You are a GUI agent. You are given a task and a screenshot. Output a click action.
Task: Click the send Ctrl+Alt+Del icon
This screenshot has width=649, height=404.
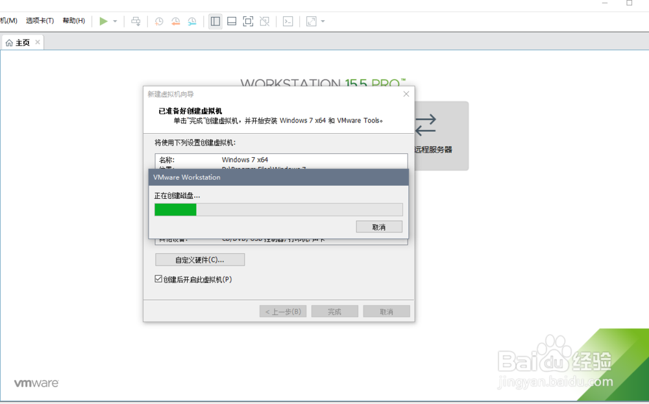click(x=136, y=21)
